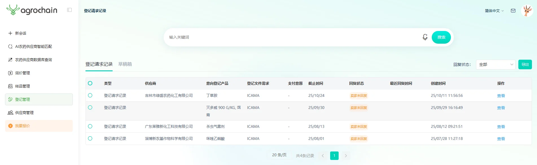Viewport: 537px width, 165px height.
Task: Click 查看 for the 丁草胺 row
Action: (x=501, y=96)
